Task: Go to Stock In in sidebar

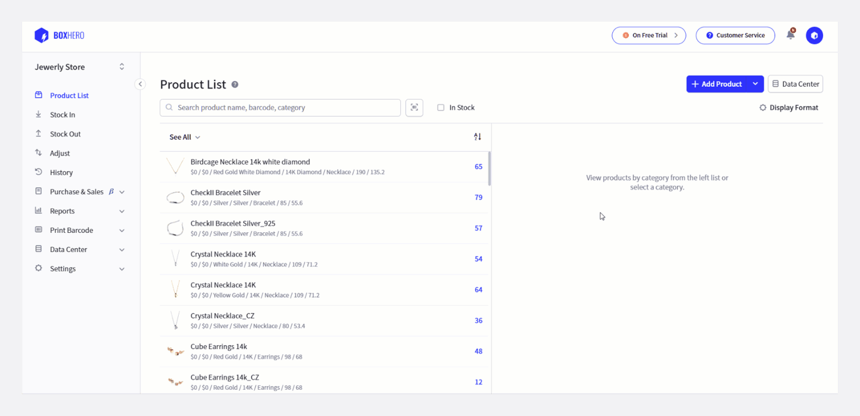Action: (x=63, y=115)
